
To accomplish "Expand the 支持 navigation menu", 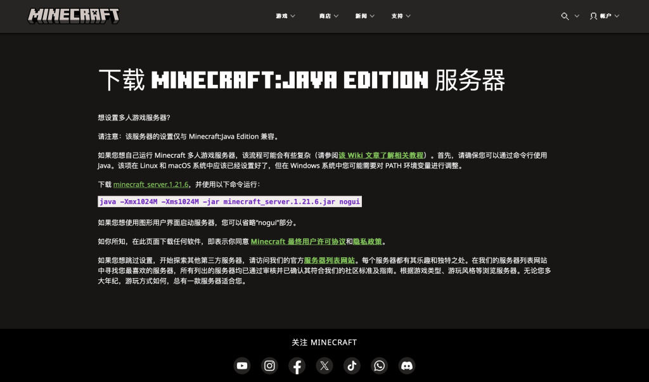I will pyautogui.click(x=401, y=16).
